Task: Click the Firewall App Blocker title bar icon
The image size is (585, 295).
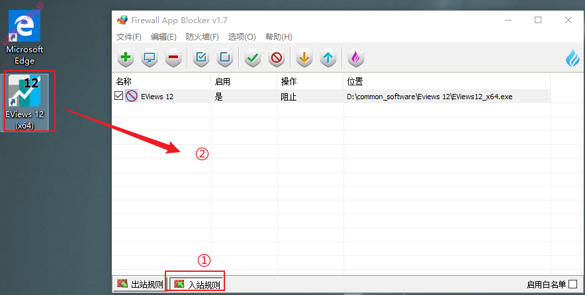Action: pyautogui.click(x=122, y=20)
